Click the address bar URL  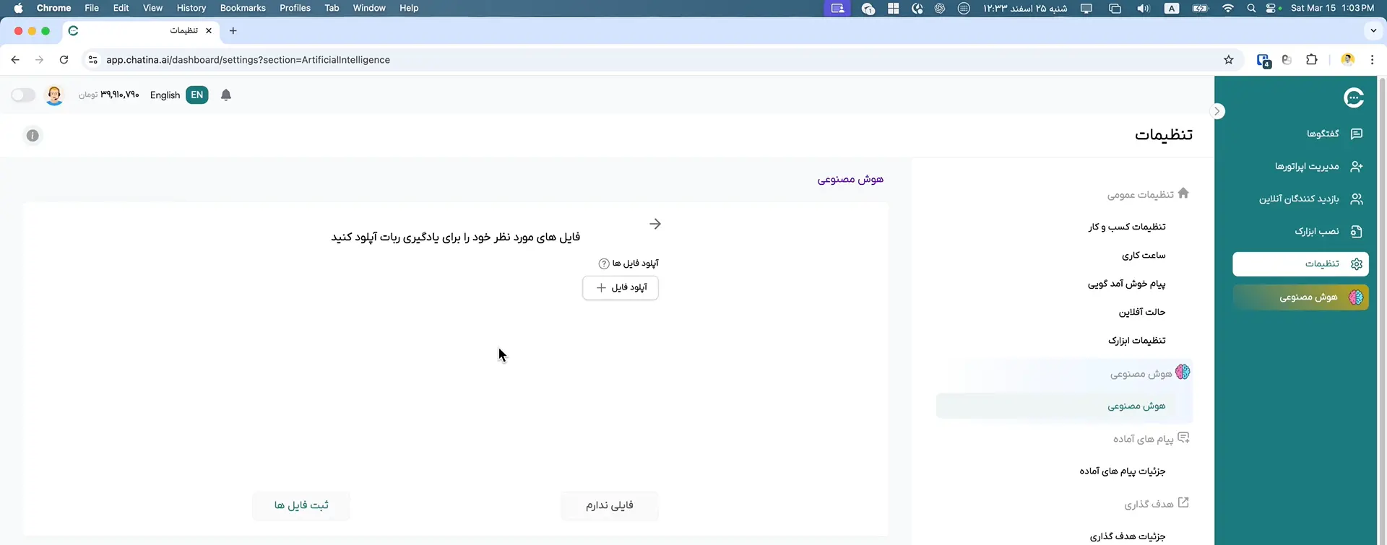248,60
